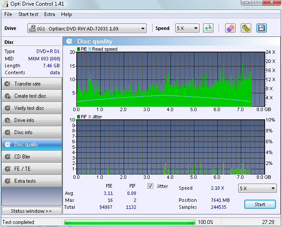Expand the Status window button

[32, 211]
